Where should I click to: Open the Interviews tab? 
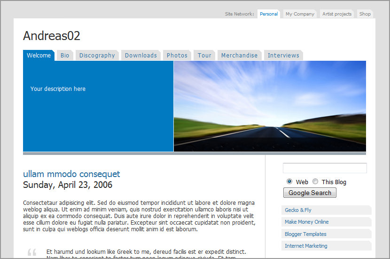click(x=283, y=56)
